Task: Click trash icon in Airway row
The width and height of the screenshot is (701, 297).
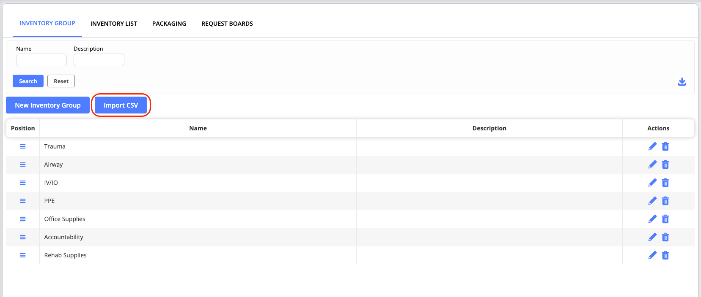Action: coord(665,165)
